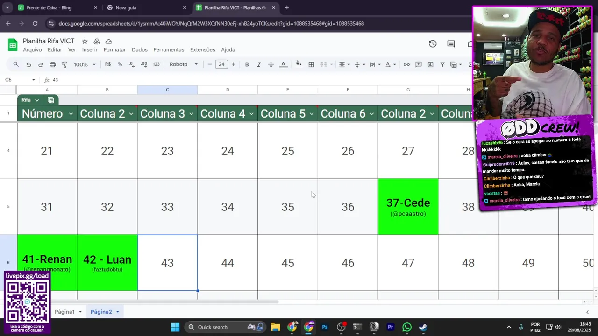Screen dimensions: 598x336
Task: Star the Planilha Rifa VICT document
Action: point(85,42)
